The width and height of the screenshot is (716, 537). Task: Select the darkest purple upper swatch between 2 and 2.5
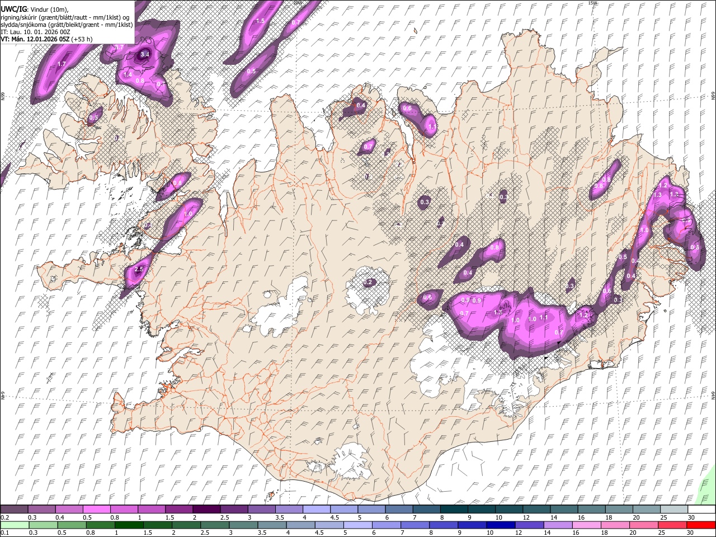click(206, 509)
